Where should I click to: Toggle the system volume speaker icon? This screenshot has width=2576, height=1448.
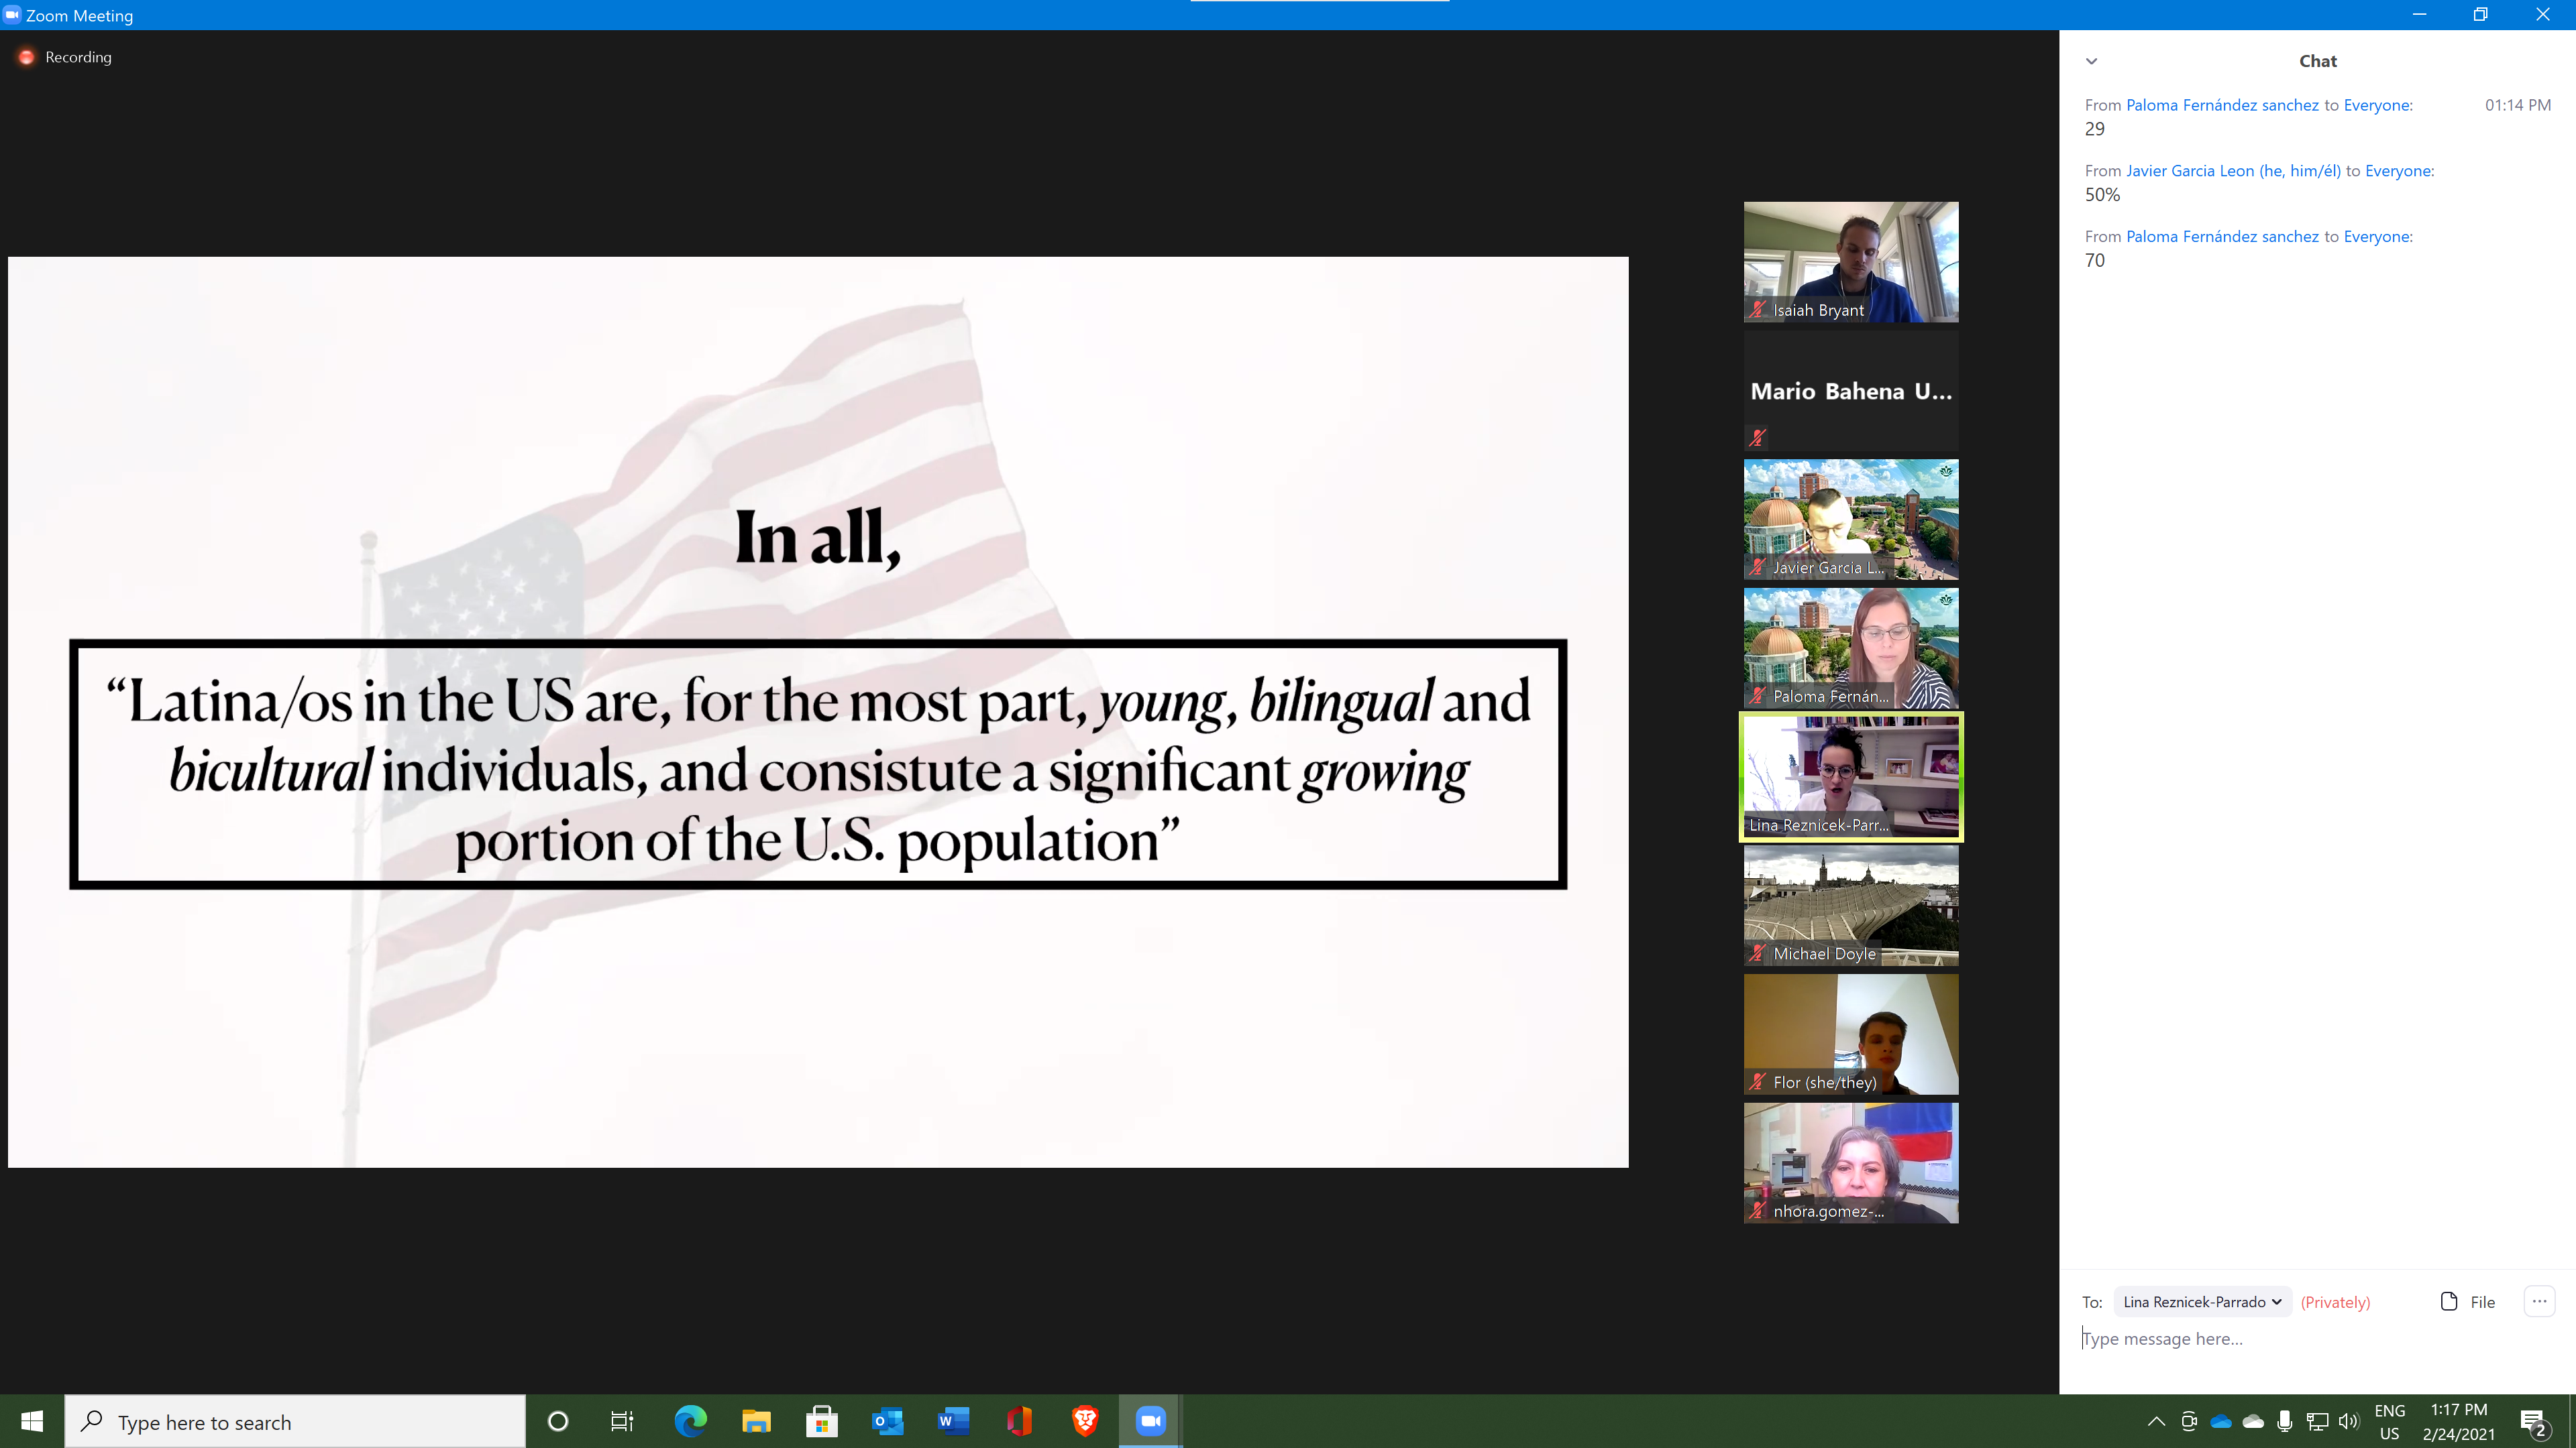click(x=2349, y=1421)
